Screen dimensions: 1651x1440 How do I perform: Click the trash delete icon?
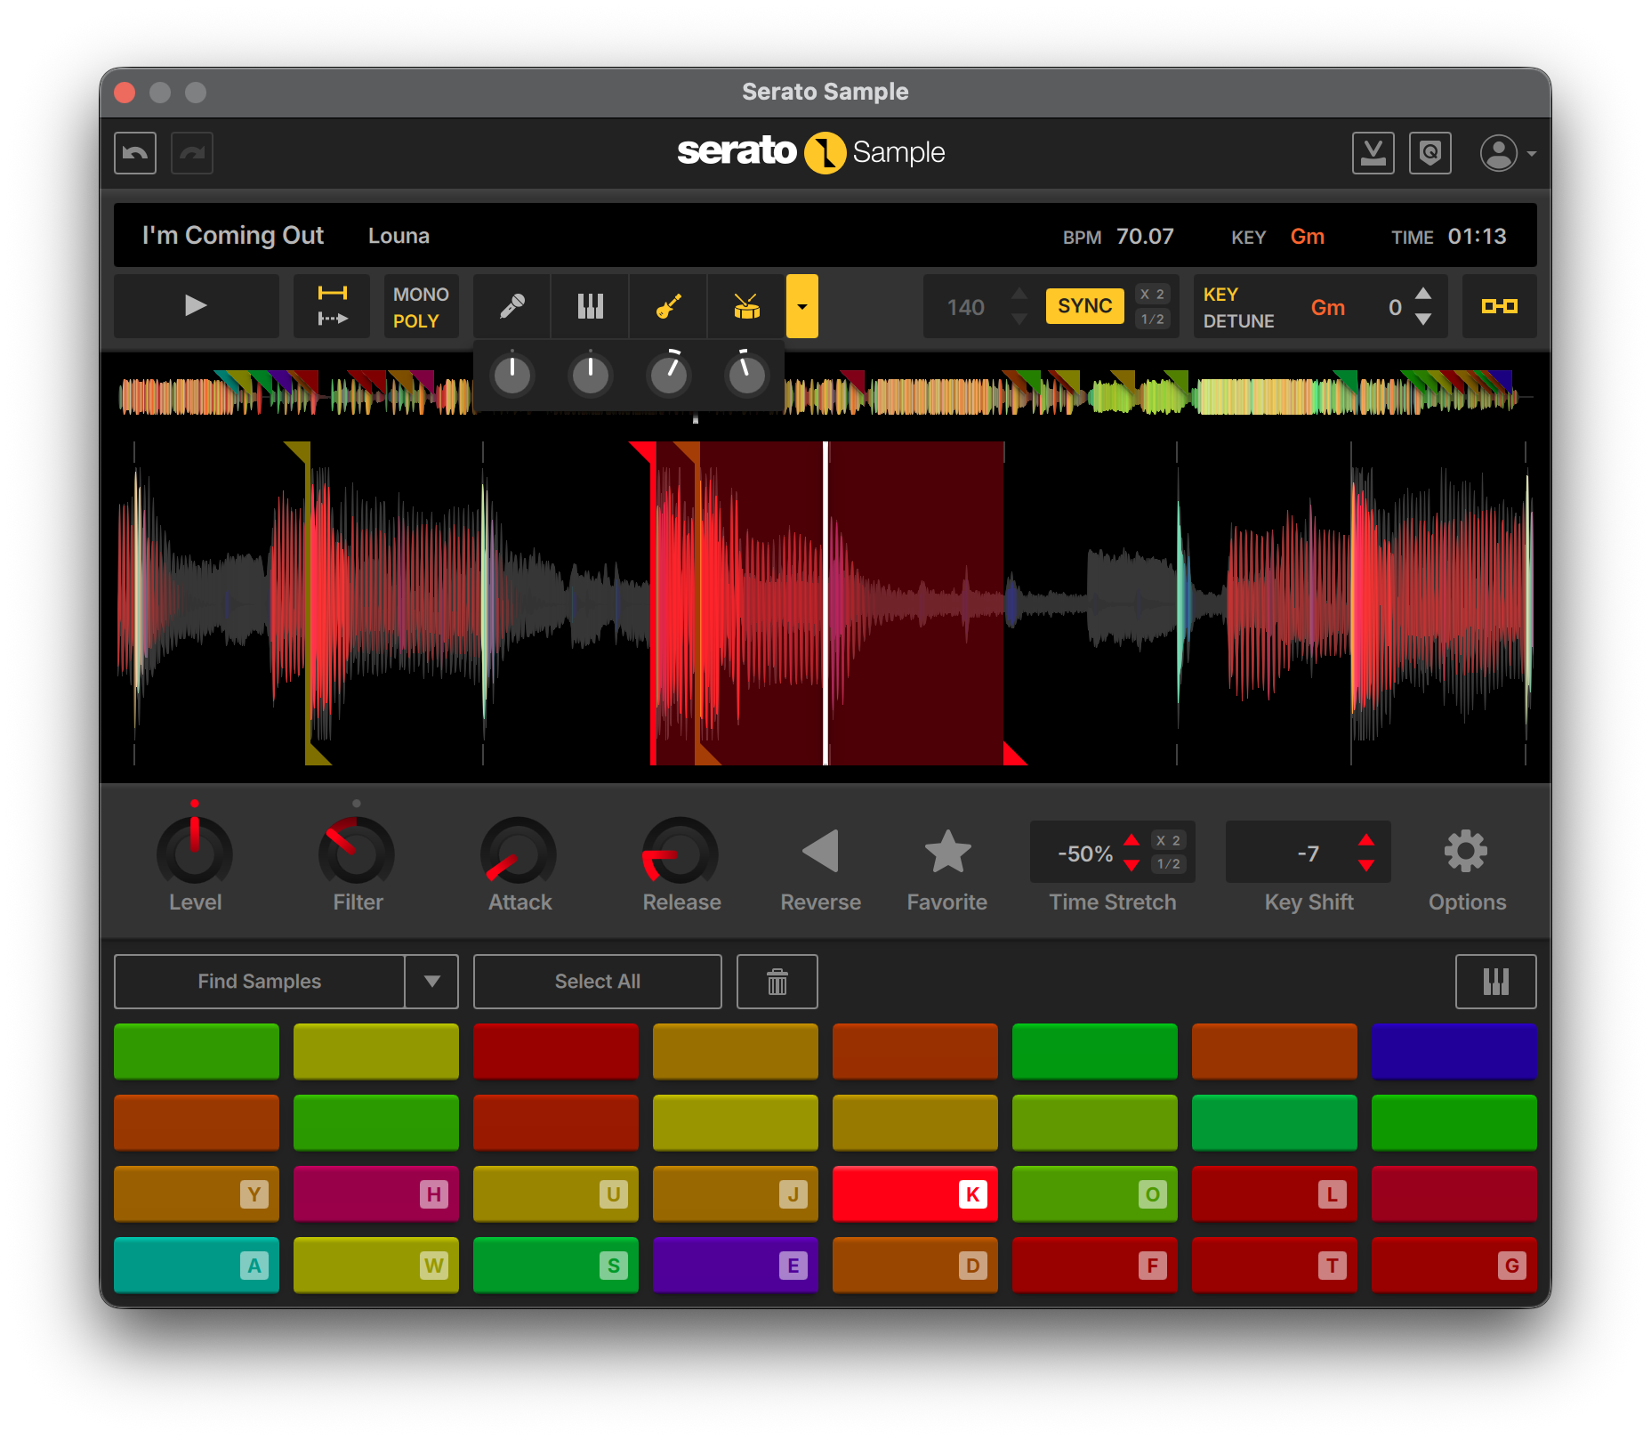point(776,982)
